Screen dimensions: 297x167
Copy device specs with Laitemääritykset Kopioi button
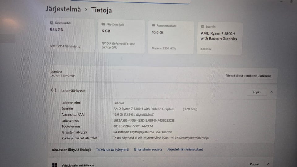point(257,92)
